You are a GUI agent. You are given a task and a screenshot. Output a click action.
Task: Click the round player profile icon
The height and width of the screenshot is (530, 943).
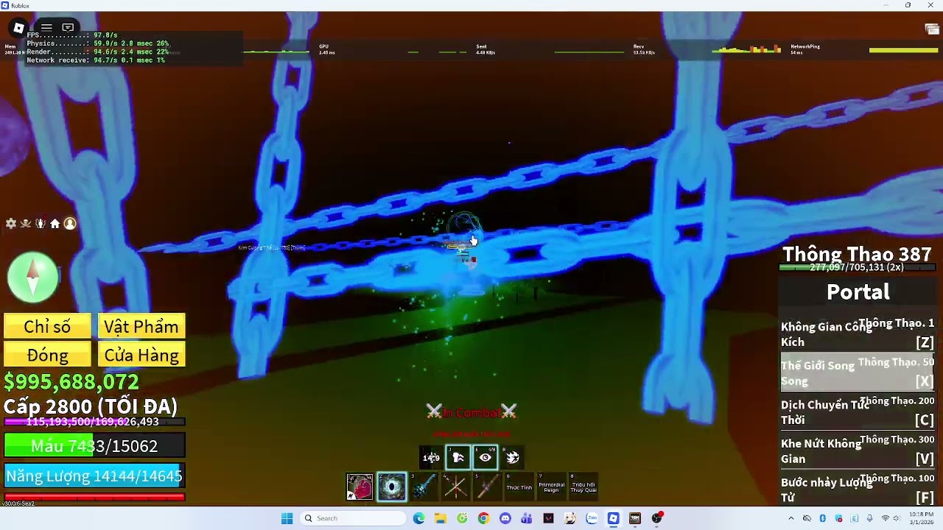pyautogui.click(x=70, y=223)
